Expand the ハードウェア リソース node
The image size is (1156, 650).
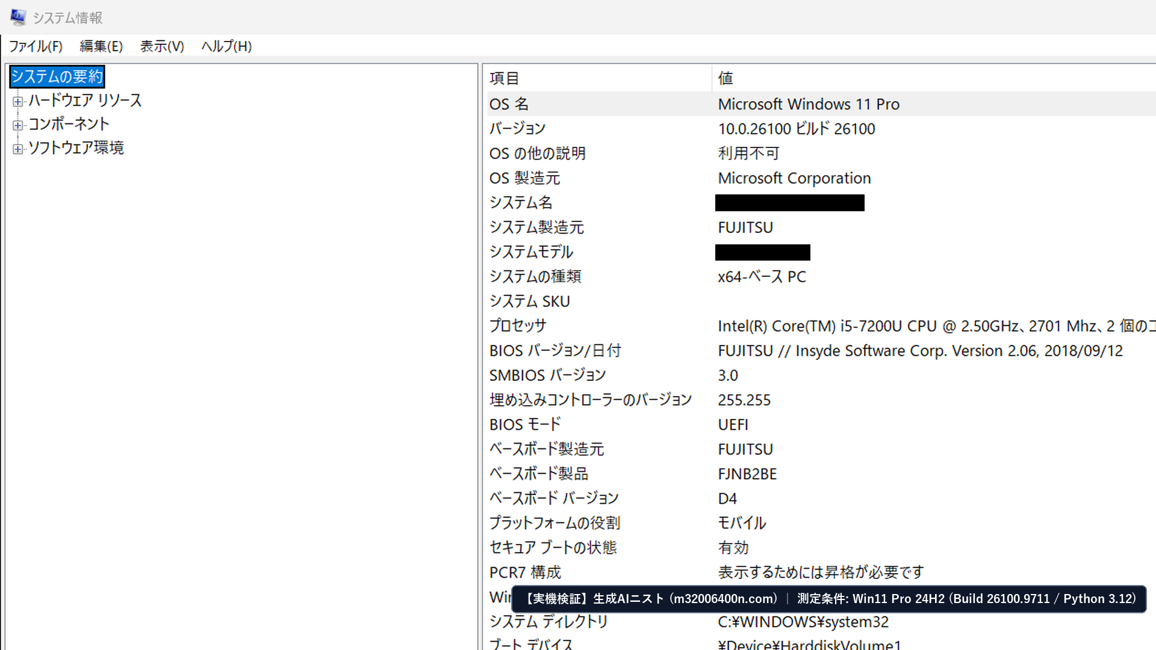(17, 101)
